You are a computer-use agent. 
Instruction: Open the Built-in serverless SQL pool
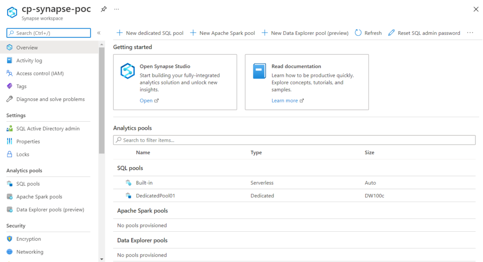point(144,183)
